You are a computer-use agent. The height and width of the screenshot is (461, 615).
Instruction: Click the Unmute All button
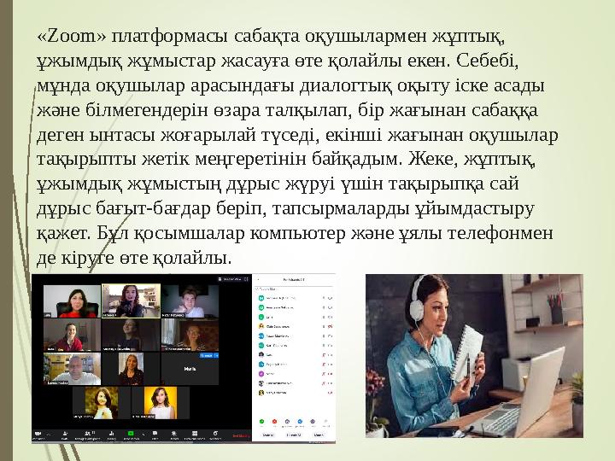click(x=294, y=435)
